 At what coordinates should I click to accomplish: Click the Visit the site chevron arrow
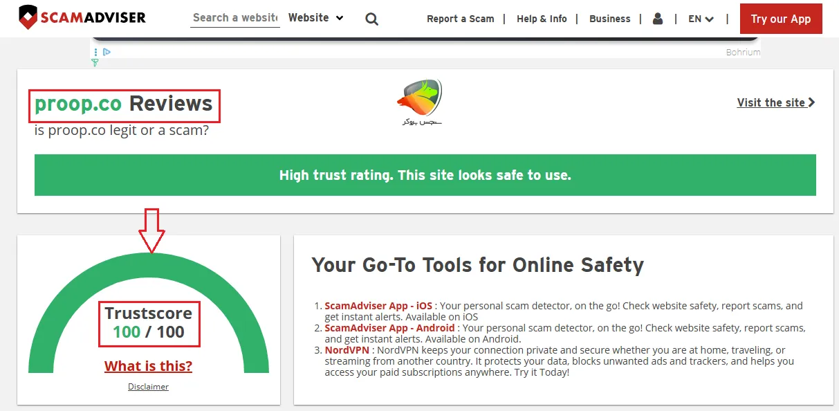[811, 102]
